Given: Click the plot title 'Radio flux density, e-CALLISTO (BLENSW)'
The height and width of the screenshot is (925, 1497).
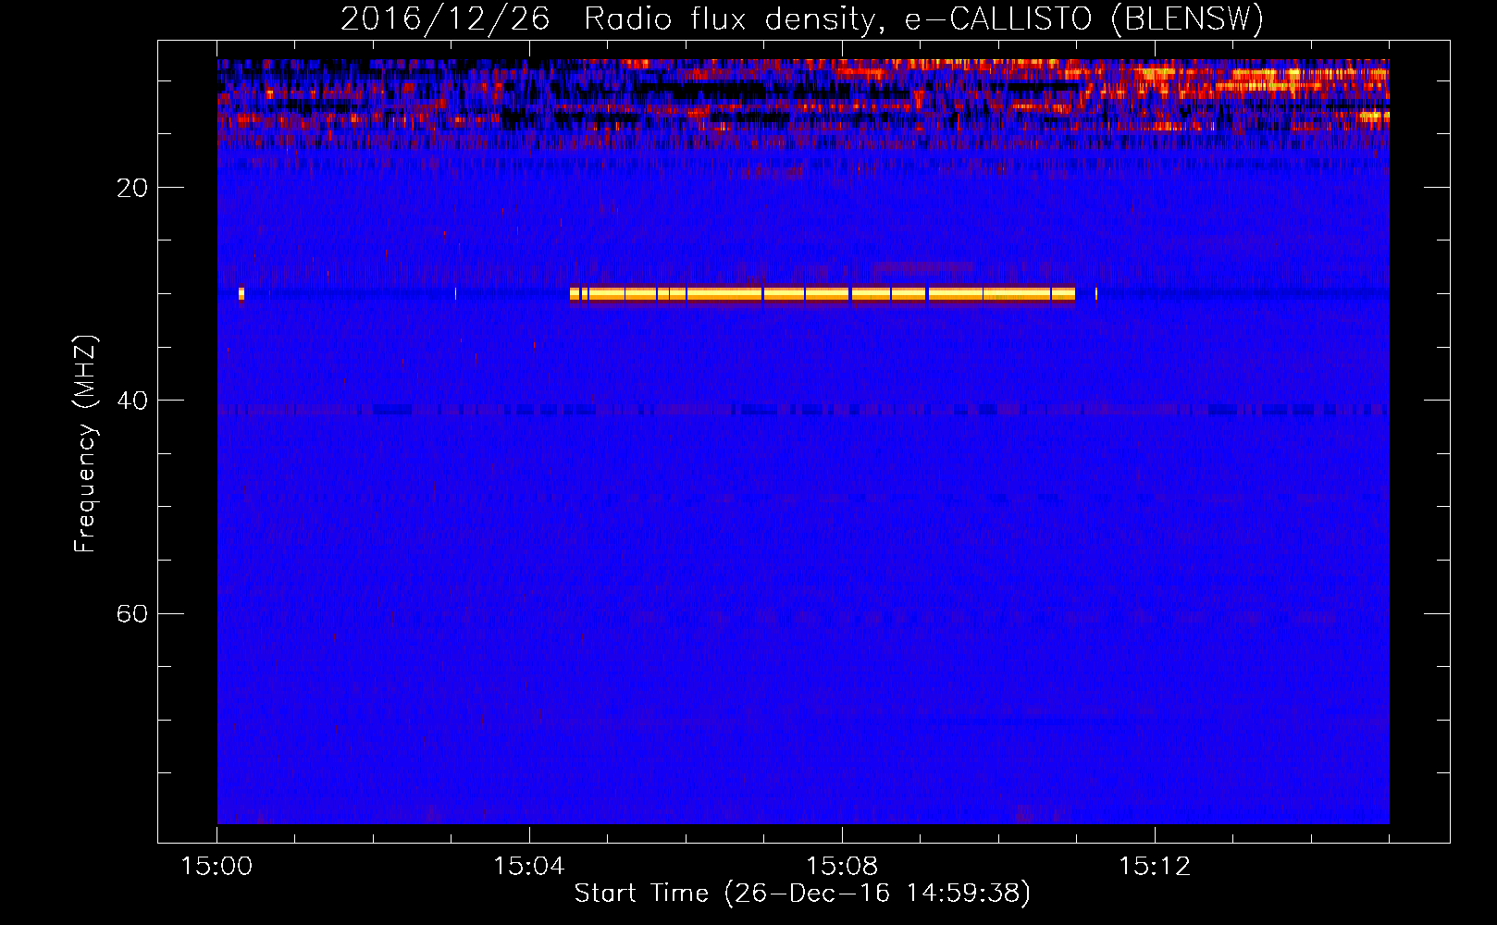Looking at the screenshot, I should 923,19.
